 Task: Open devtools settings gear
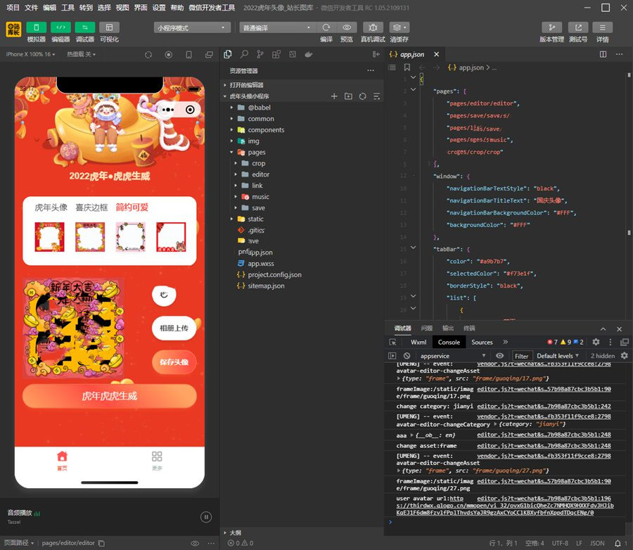pyautogui.click(x=596, y=342)
